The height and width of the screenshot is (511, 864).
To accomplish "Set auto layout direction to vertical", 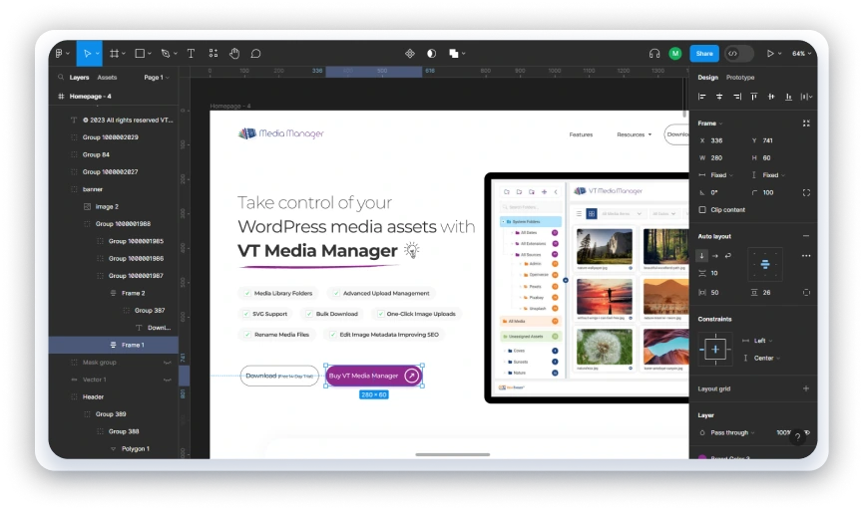I will tap(702, 255).
